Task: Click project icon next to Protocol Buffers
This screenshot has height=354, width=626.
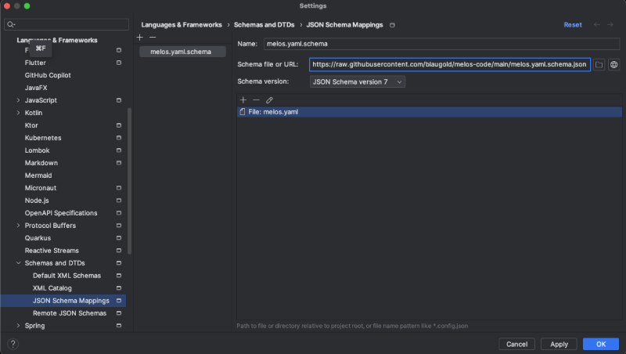Action: [119, 226]
